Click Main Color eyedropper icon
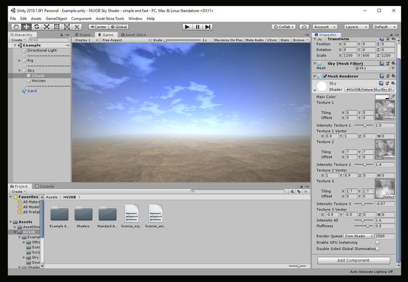The height and width of the screenshot is (282, 408). click(393, 97)
